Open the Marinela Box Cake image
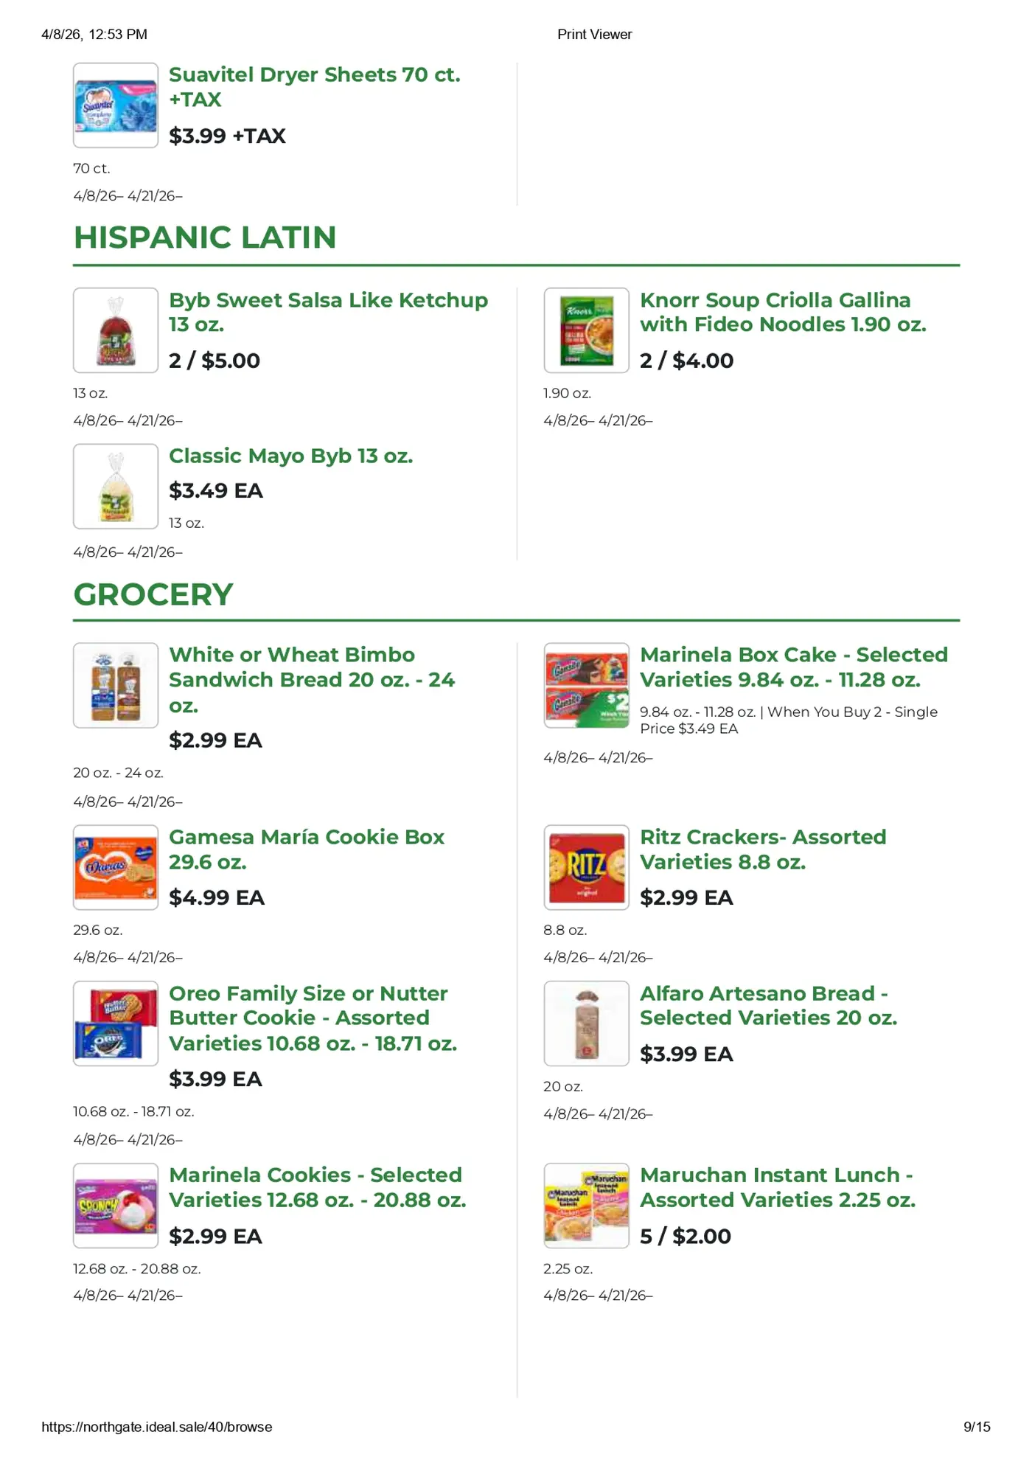 (586, 685)
